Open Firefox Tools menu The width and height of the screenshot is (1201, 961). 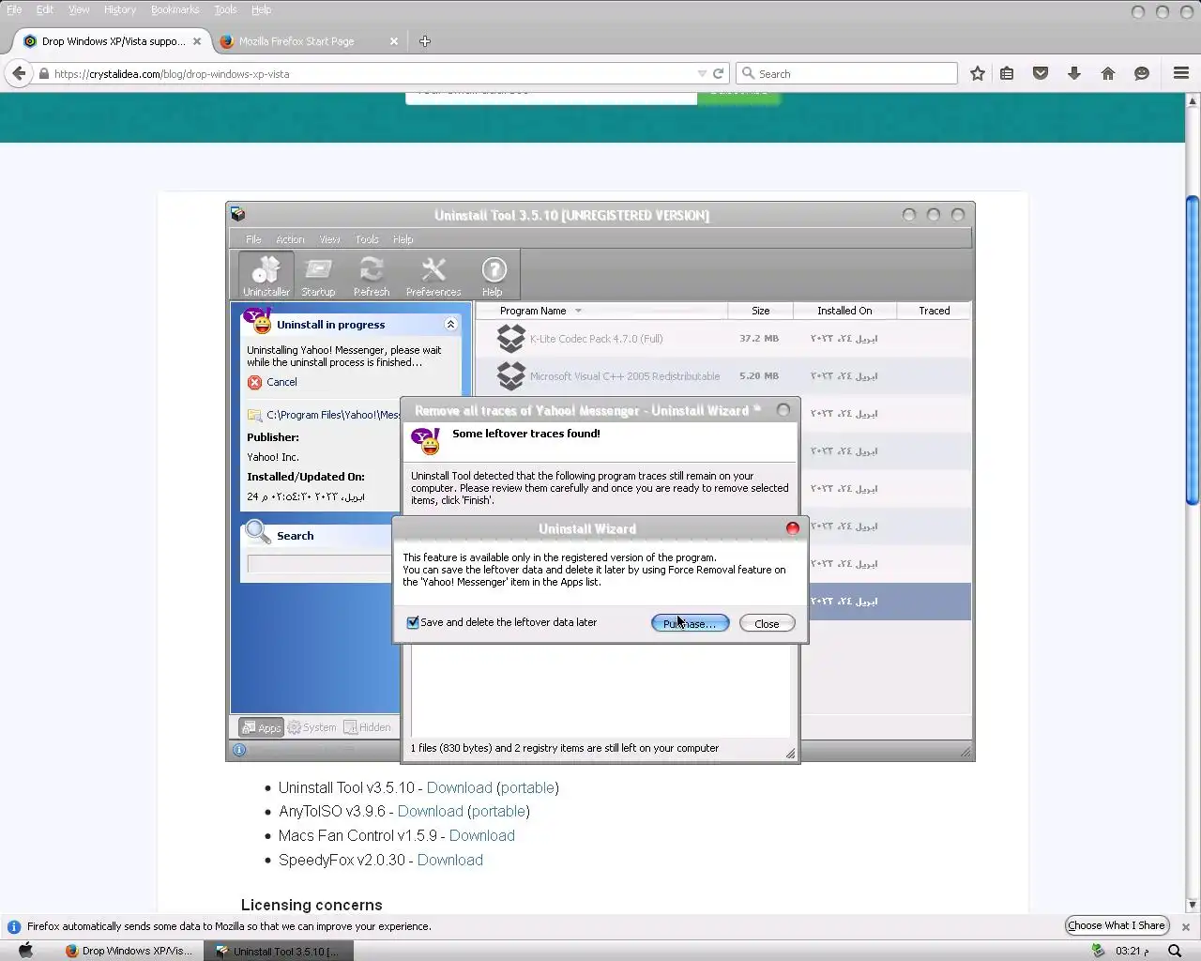click(x=225, y=9)
